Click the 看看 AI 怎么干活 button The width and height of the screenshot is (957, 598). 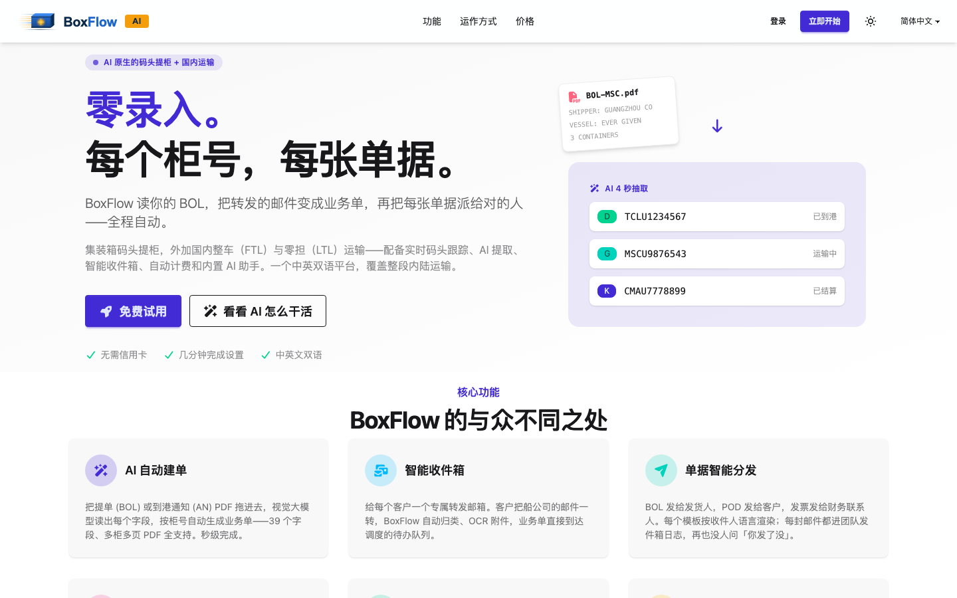click(x=258, y=311)
